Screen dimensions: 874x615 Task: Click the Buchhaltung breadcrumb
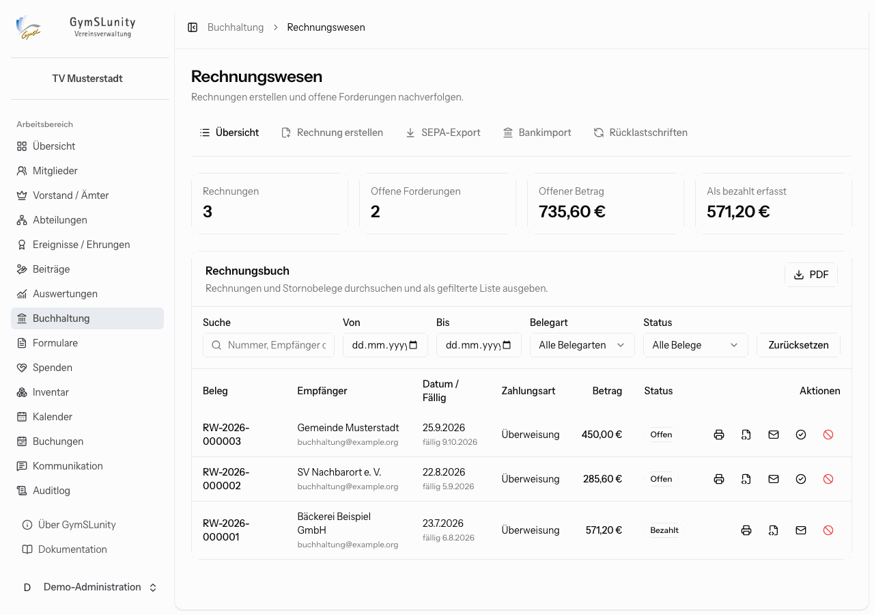pyautogui.click(x=236, y=27)
